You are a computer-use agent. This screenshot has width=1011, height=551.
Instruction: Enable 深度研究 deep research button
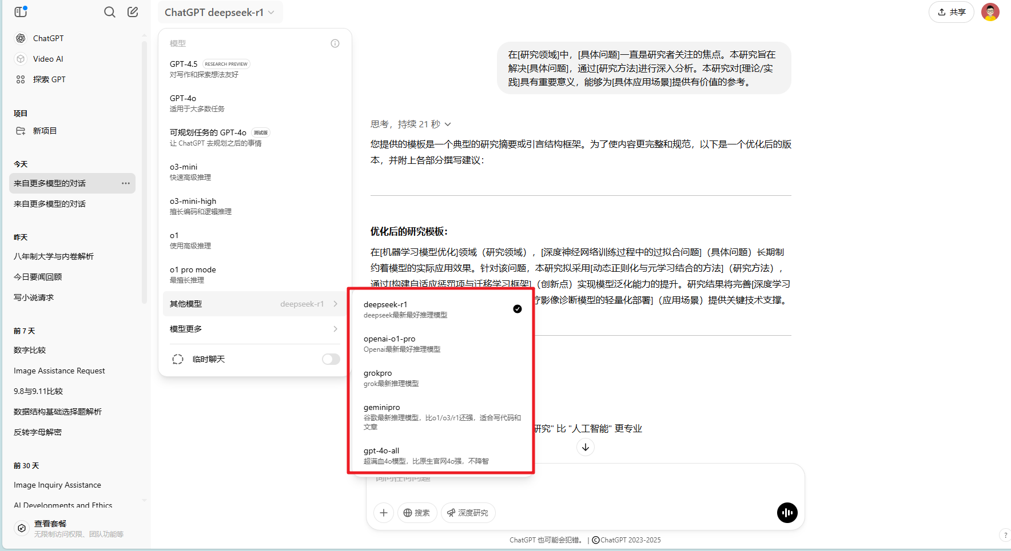[468, 513]
